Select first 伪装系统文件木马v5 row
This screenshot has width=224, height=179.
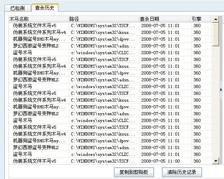tap(110, 26)
